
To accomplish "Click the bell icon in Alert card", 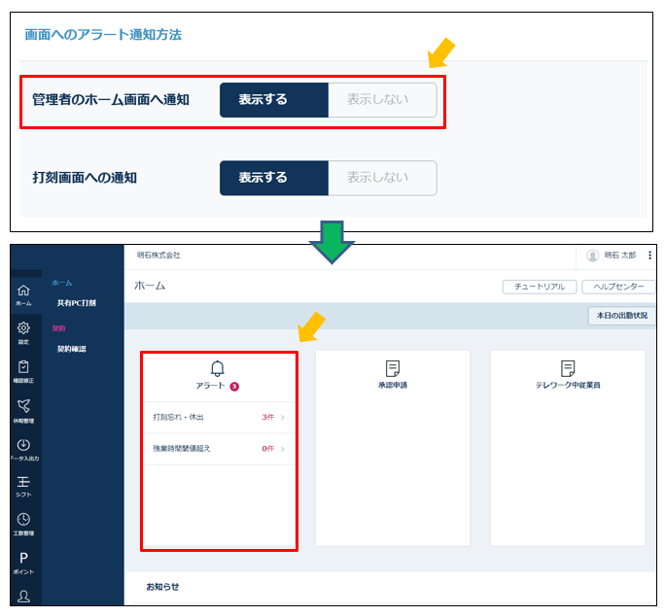I will point(218,368).
